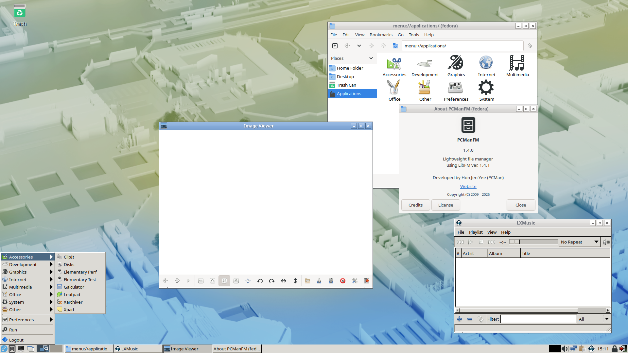
Task: Click the Credits button in About PCManFM
Action: [415, 205]
